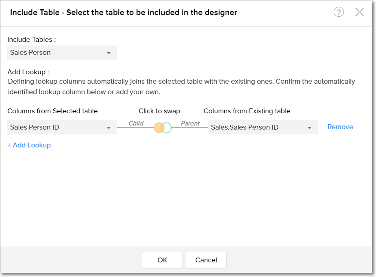Close the Include Table dialog
This screenshot has height=277, width=376.
coord(359,12)
